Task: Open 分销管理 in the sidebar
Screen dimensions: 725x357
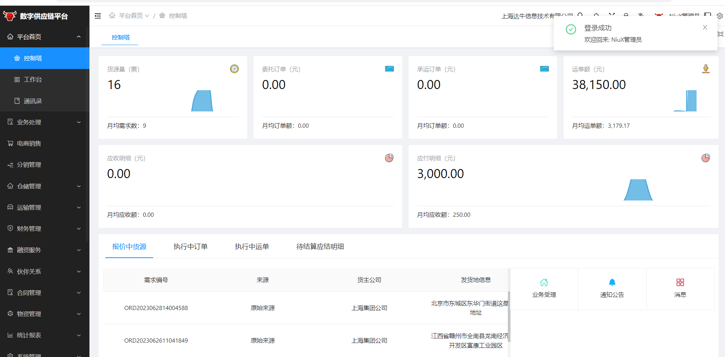Action: (x=45, y=165)
